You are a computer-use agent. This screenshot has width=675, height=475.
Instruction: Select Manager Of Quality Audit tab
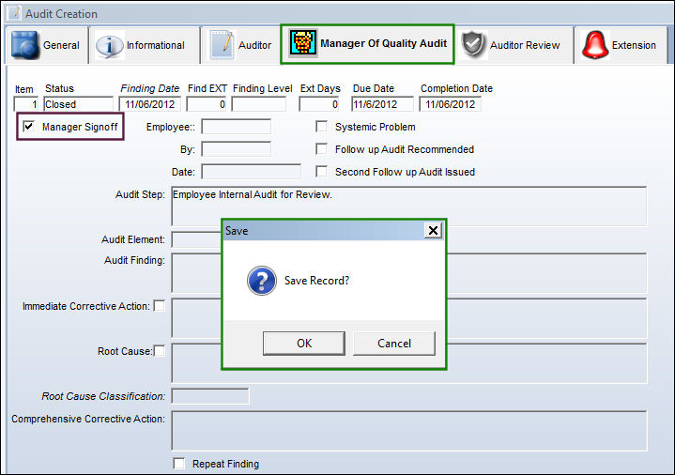[367, 44]
